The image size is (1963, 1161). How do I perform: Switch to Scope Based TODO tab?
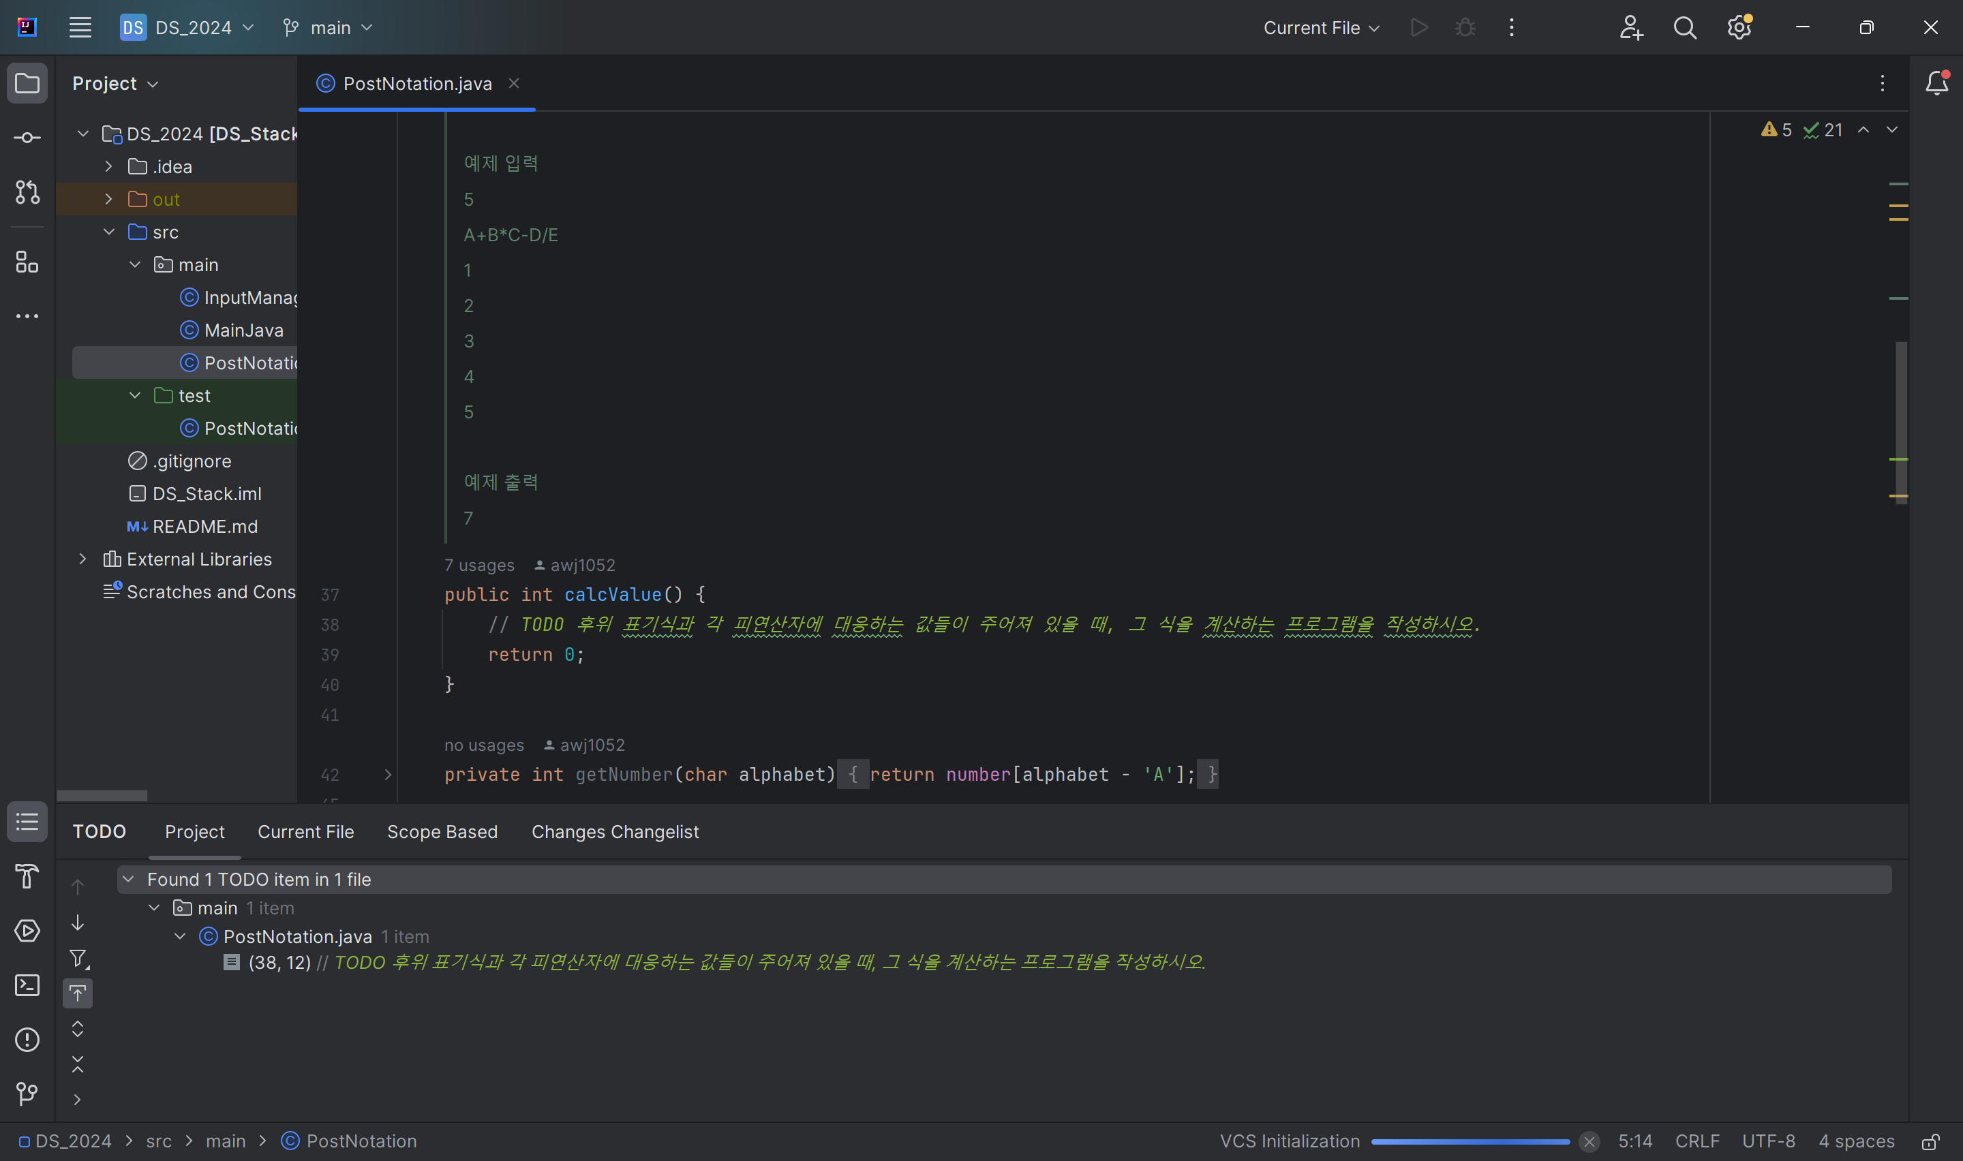[x=442, y=832]
